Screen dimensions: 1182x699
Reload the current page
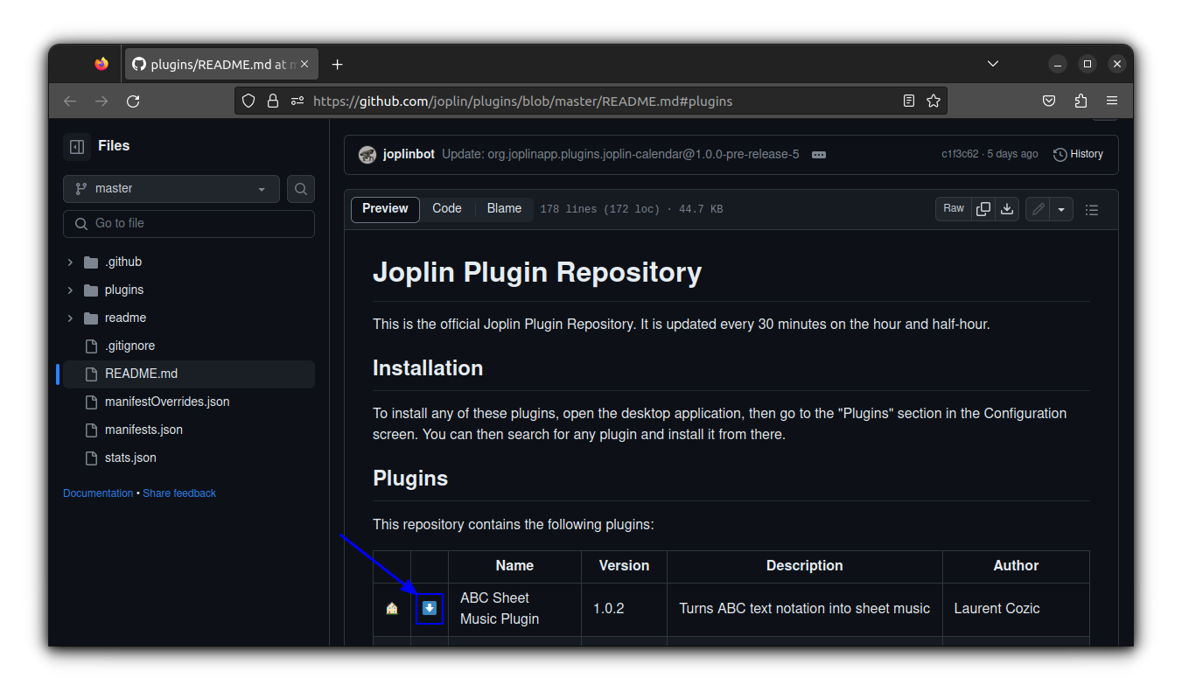133,101
